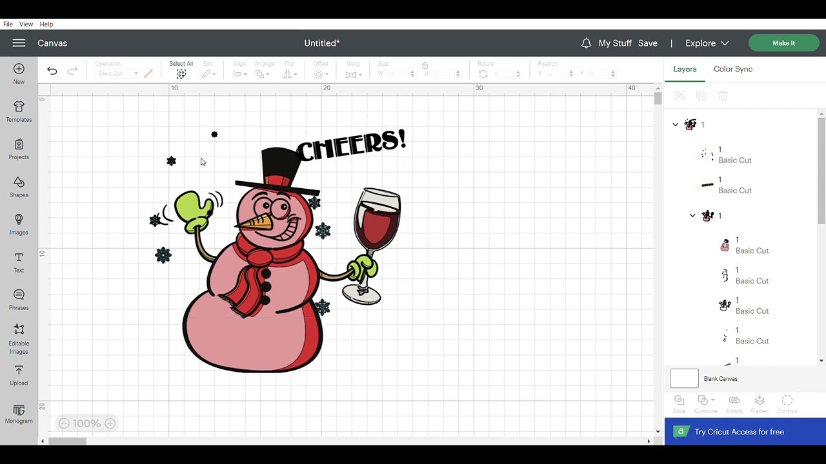Viewport: 826px width, 464px height.
Task: Click the Untitled* project title
Action: coord(322,43)
